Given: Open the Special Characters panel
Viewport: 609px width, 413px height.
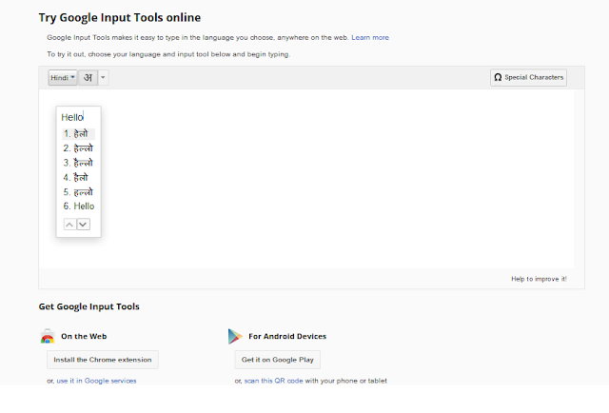Looking at the screenshot, I should 528,77.
